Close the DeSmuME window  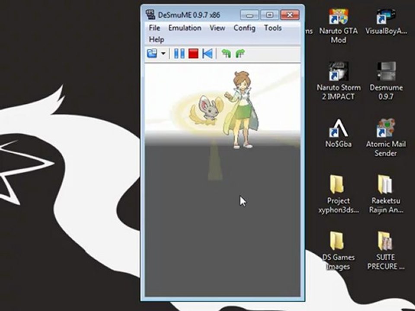click(290, 15)
